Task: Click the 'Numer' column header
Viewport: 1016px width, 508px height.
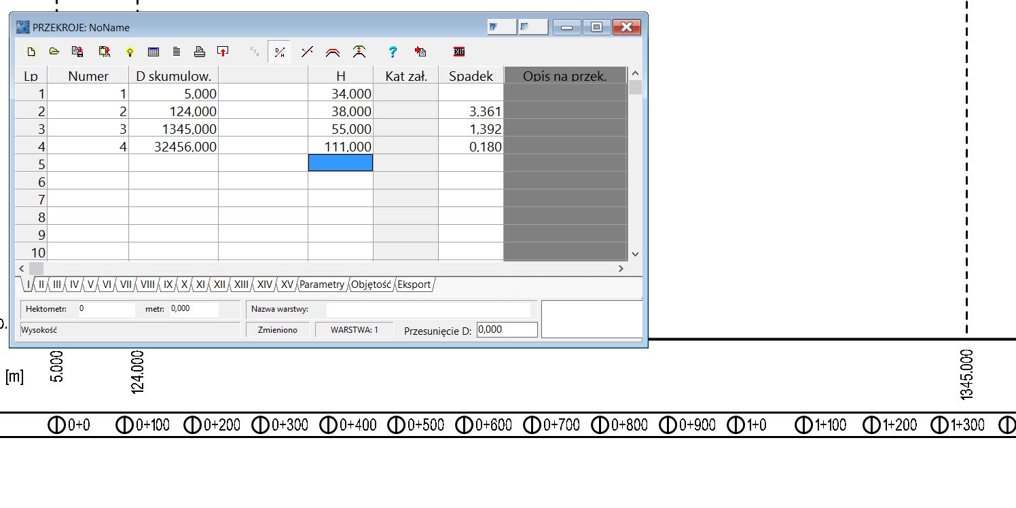Action: click(x=88, y=75)
